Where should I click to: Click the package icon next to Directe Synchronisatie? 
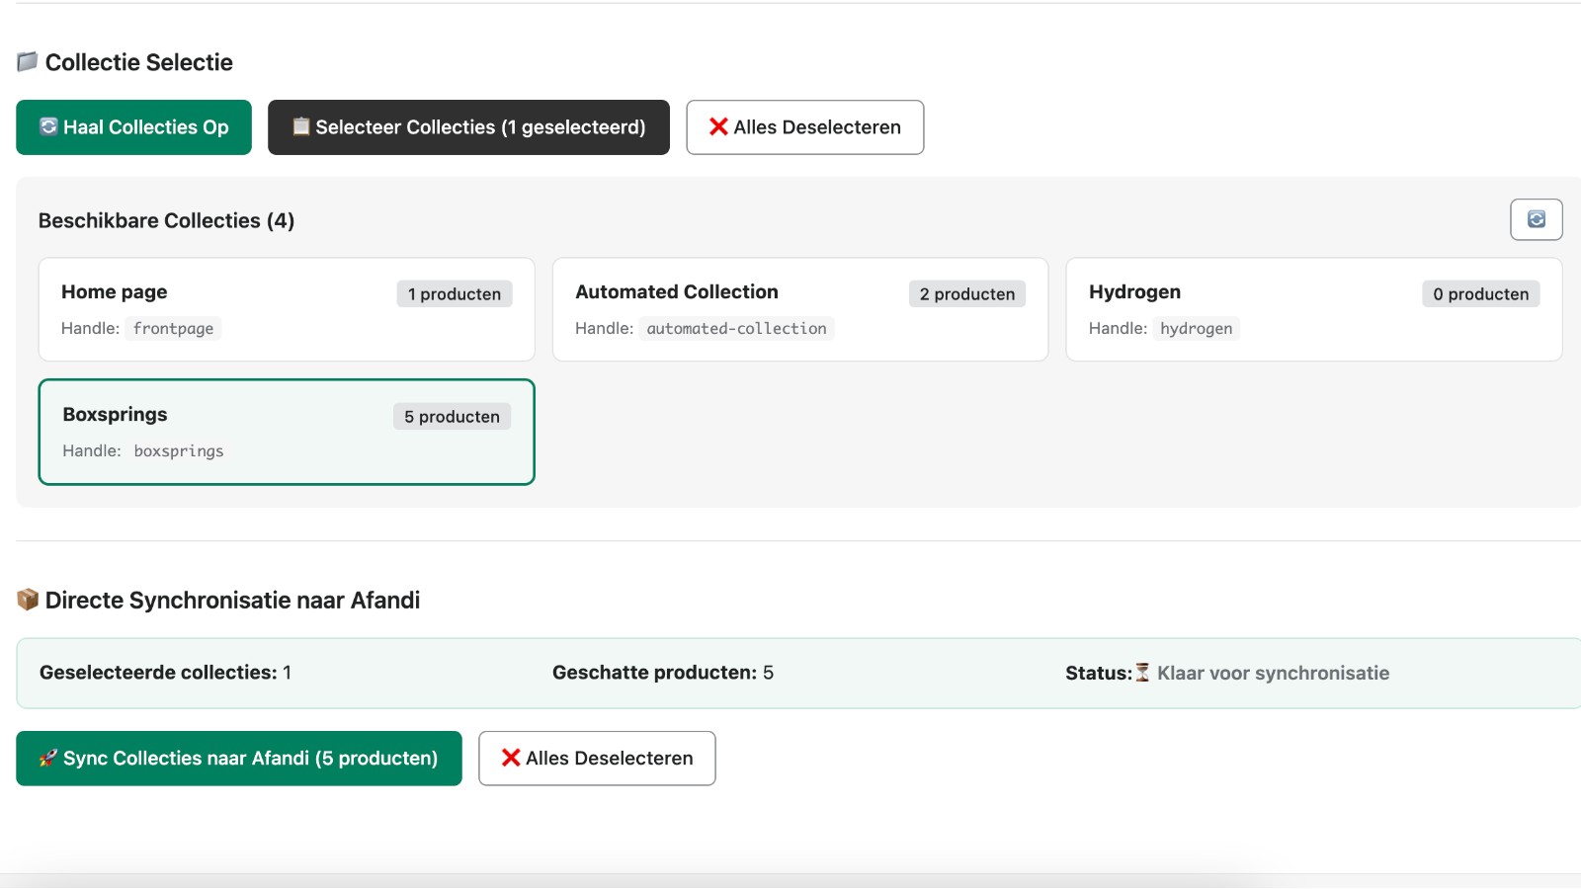(x=26, y=600)
